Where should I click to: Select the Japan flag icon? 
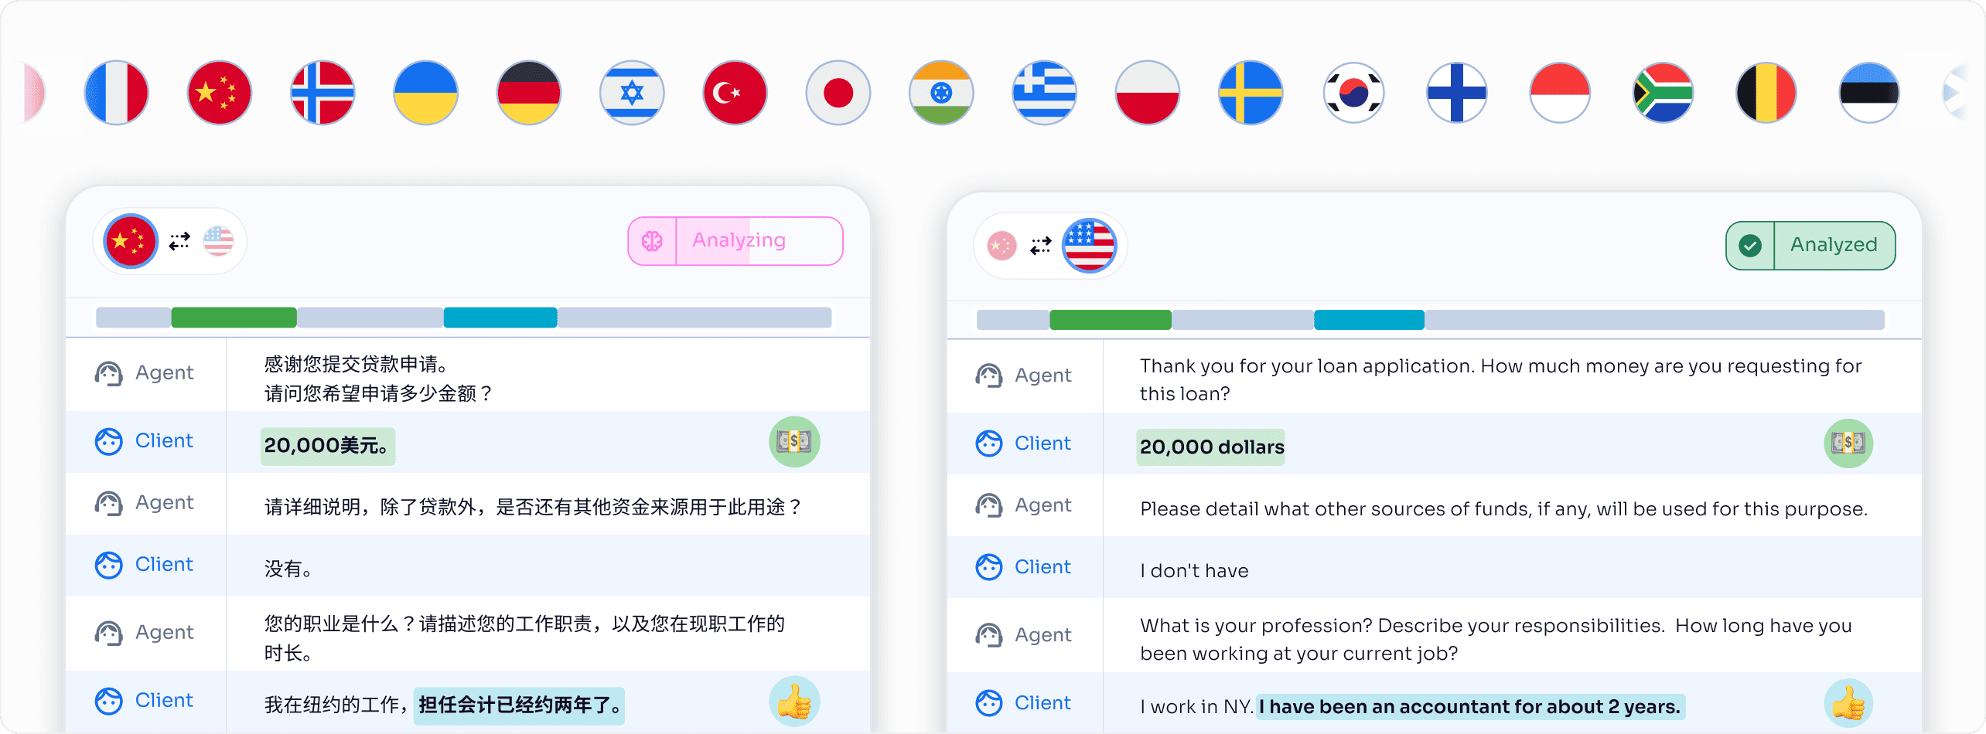point(838,93)
